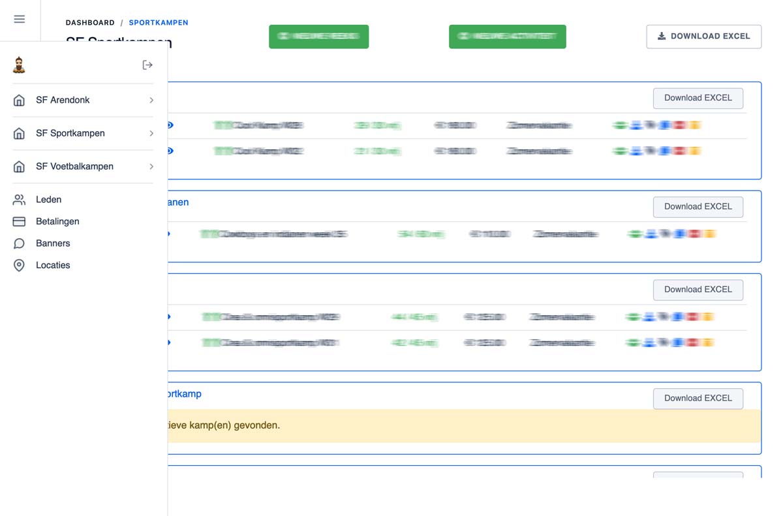Screen dimensions: 783x516
Task: Expand the SF Sportkampen submenu arrow
Action: 151,133
